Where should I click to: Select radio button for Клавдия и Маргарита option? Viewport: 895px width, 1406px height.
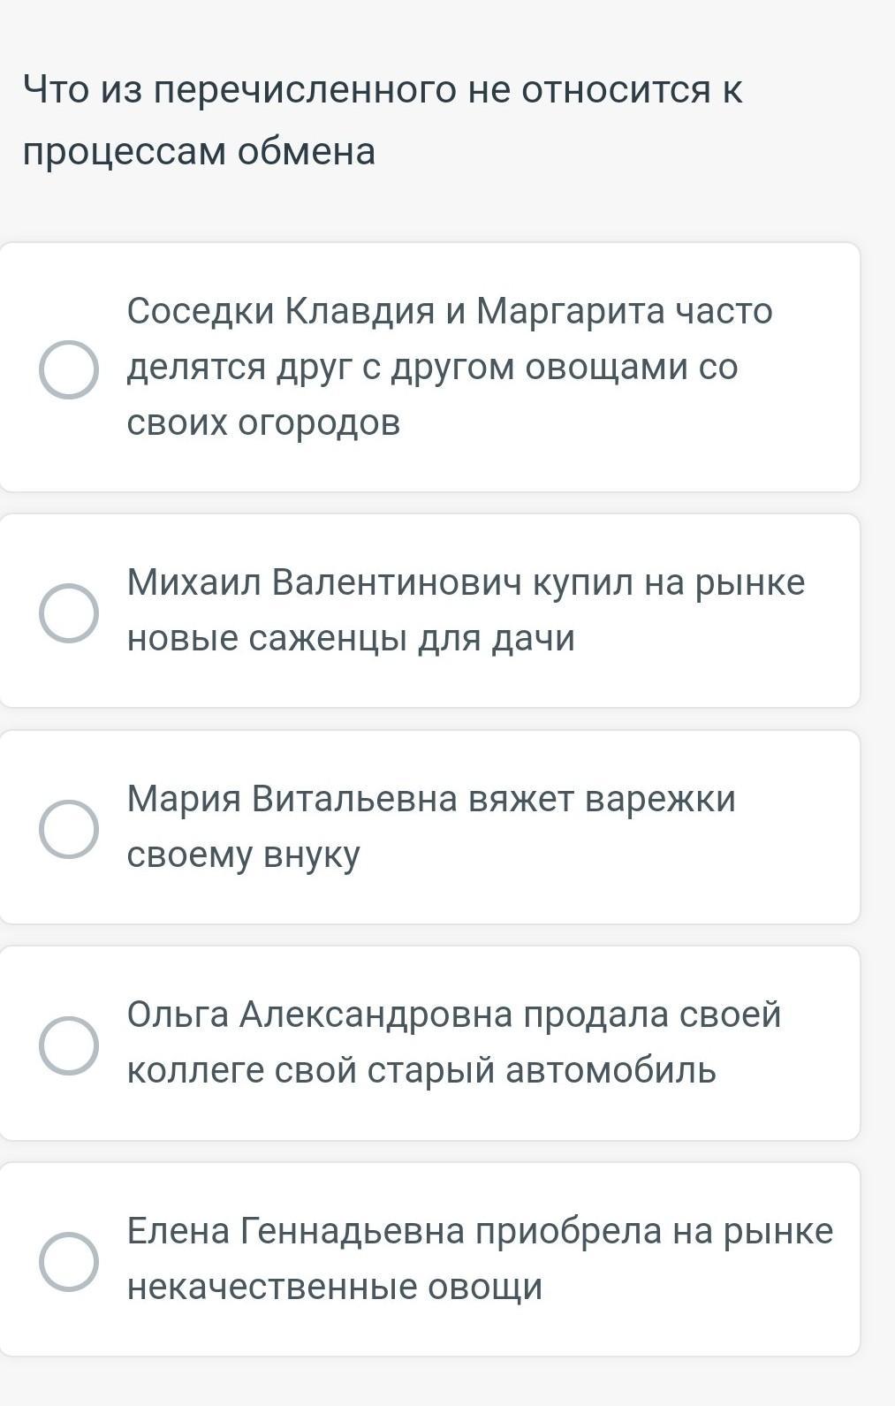69,369
